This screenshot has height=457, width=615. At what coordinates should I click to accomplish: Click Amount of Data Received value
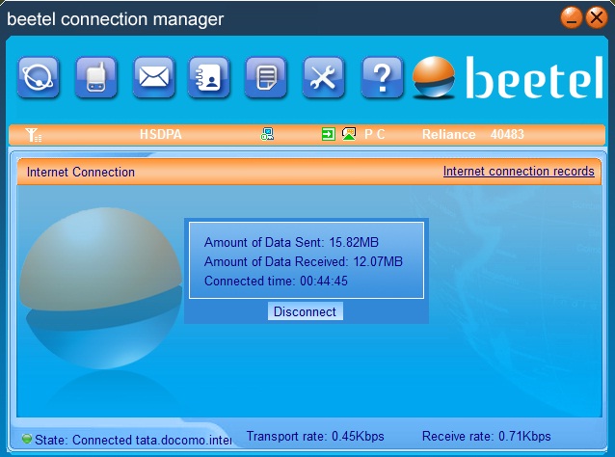[x=378, y=261]
